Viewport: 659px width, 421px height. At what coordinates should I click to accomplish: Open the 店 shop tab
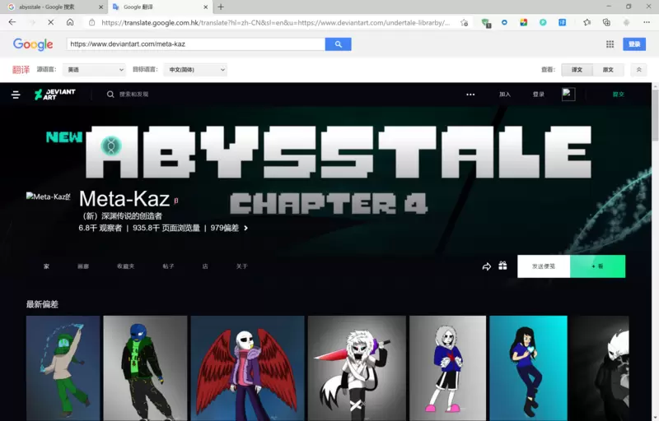point(205,266)
